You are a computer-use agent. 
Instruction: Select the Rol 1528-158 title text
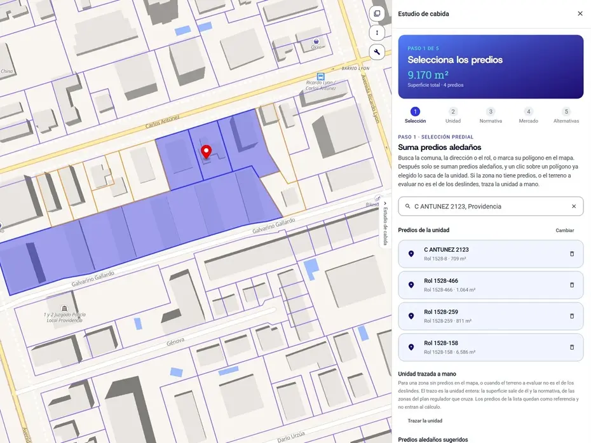[440, 343]
